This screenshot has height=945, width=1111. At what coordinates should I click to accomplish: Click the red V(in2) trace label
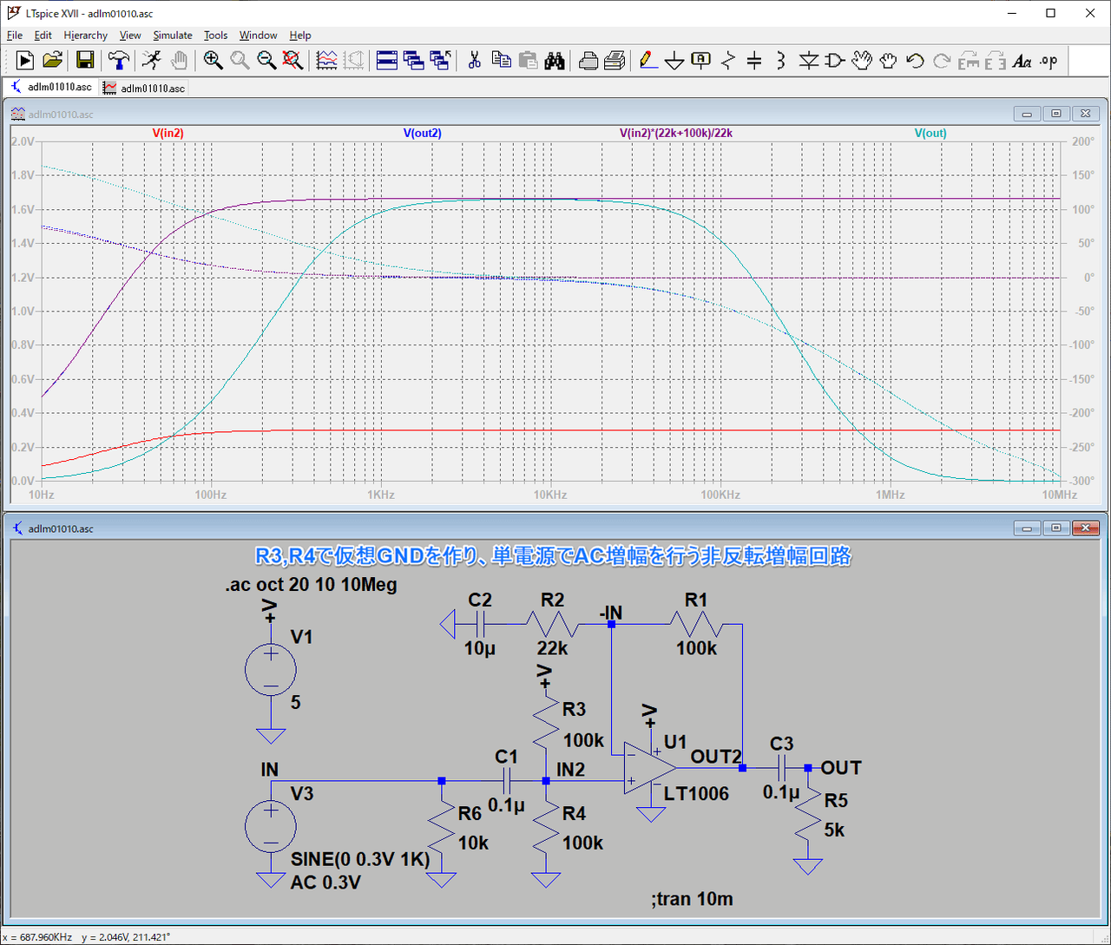coord(168,134)
